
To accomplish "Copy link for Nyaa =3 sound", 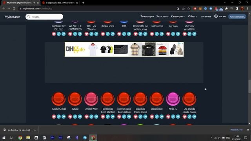I will coord(173,117).
